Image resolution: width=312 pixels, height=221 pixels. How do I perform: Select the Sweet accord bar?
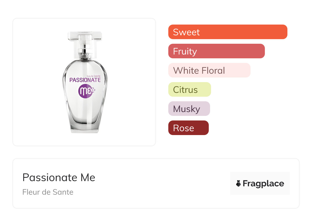click(227, 32)
